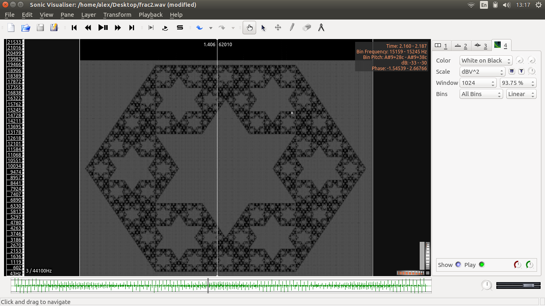Click the Normalize Columns button
The image size is (545, 306).
coord(512,72)
